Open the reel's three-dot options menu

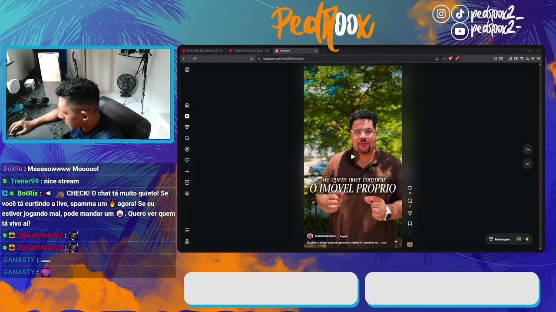(410, 234)
